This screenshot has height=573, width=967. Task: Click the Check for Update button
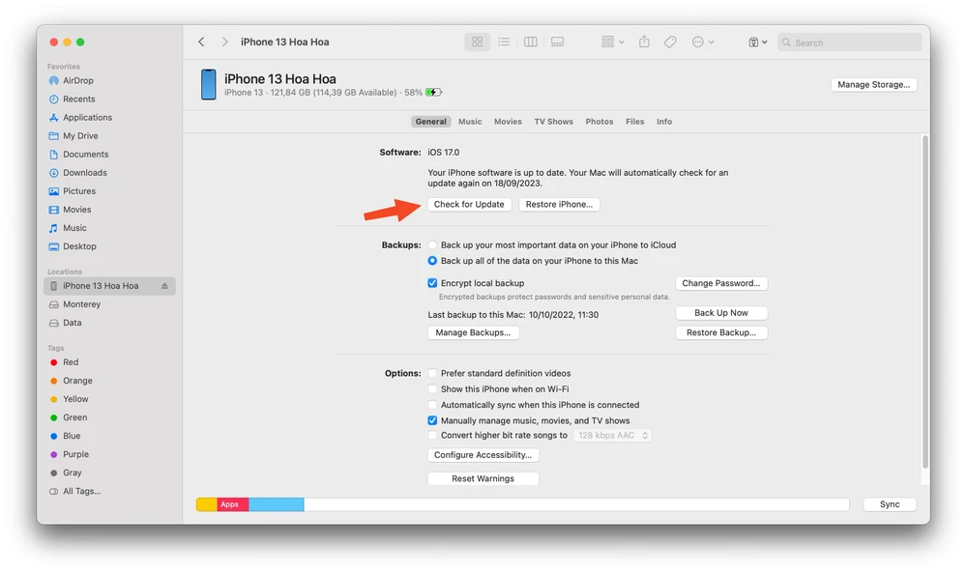pyautogui.click(x=469, y=204)
